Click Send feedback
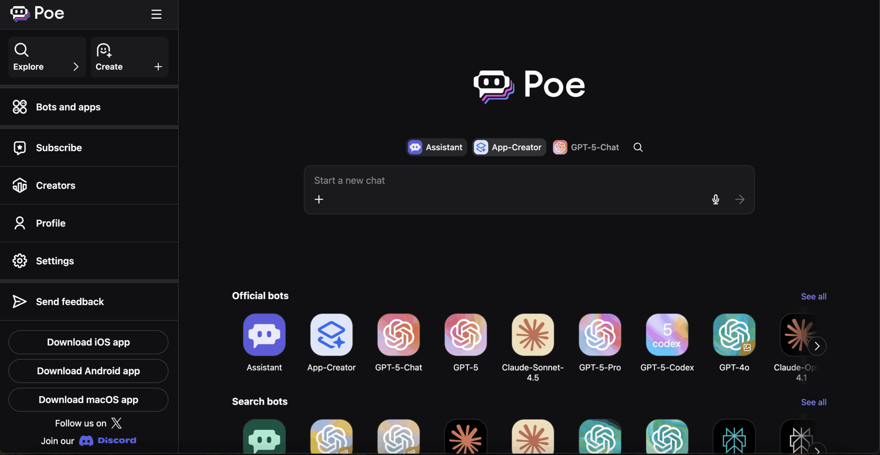 tap(89, 302)
